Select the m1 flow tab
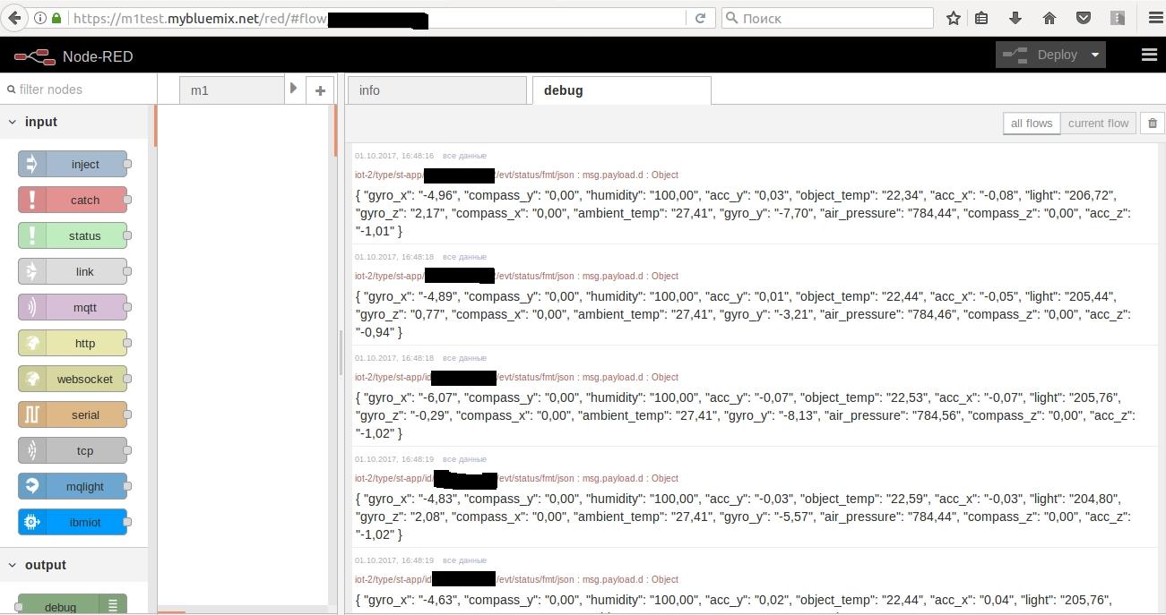The image size is (1166, 615). (x=231, y=90)
